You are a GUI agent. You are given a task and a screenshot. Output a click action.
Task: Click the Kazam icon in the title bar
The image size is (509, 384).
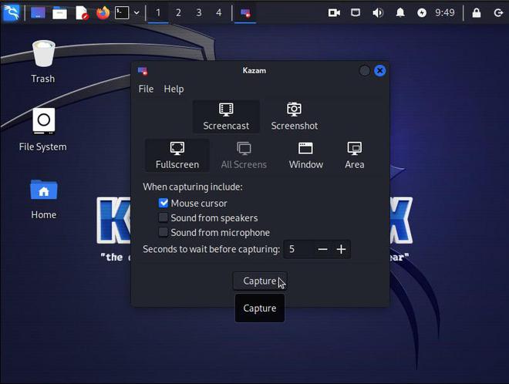point(143,71)
